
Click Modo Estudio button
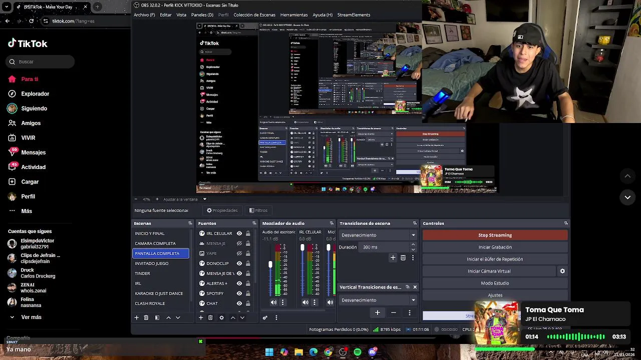click(x=495, y=283)
